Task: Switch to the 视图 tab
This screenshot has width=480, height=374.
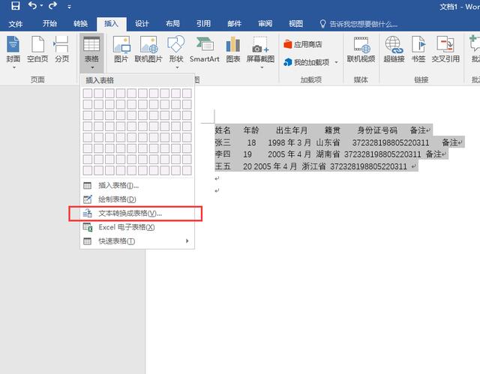Action: [295, 24]
